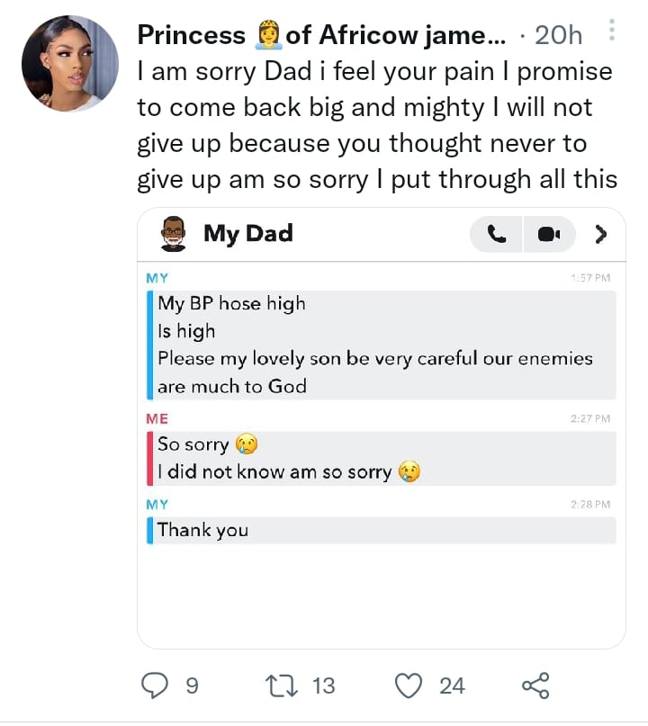648x726 pixels.
Task: View the 13 retweets count
Action: point(323,686)
